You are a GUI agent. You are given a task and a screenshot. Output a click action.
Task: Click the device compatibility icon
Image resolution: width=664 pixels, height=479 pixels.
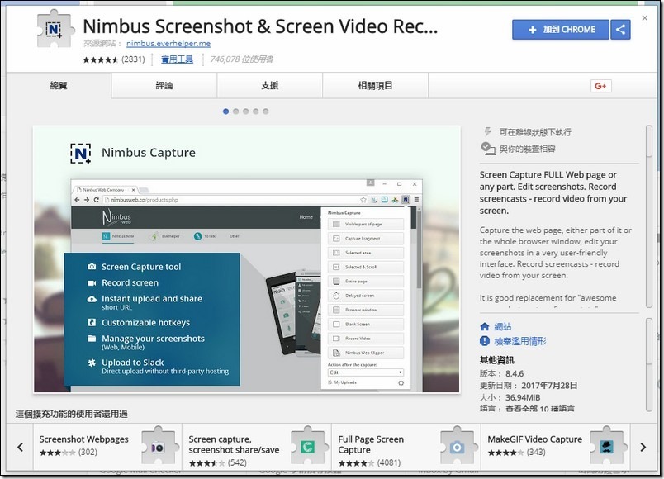(488, 148)
